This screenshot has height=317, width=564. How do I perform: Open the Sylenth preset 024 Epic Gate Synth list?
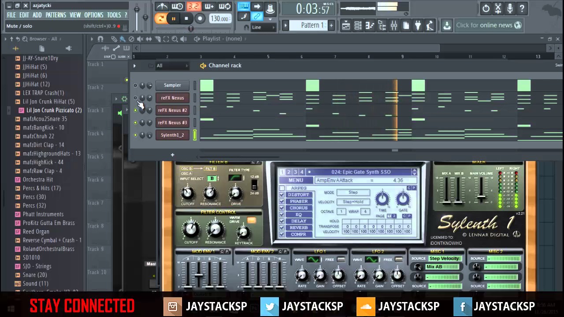click(x=361, y=172)
